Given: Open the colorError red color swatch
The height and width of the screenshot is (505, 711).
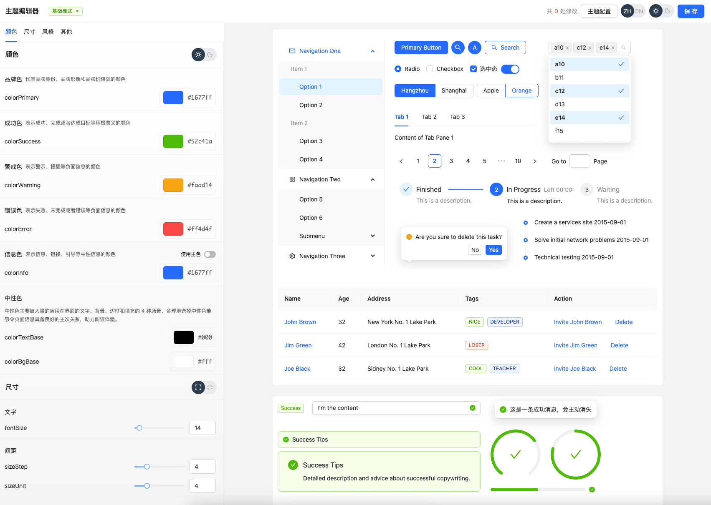Looking at the screenshot, I should point(173,229).
